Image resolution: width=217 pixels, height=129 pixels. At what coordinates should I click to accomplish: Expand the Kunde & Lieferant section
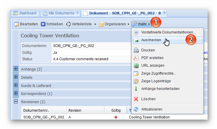pos(16,86)
